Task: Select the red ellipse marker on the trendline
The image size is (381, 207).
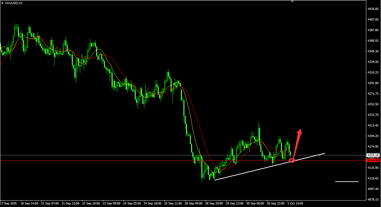Action: (x=292, y=160)
